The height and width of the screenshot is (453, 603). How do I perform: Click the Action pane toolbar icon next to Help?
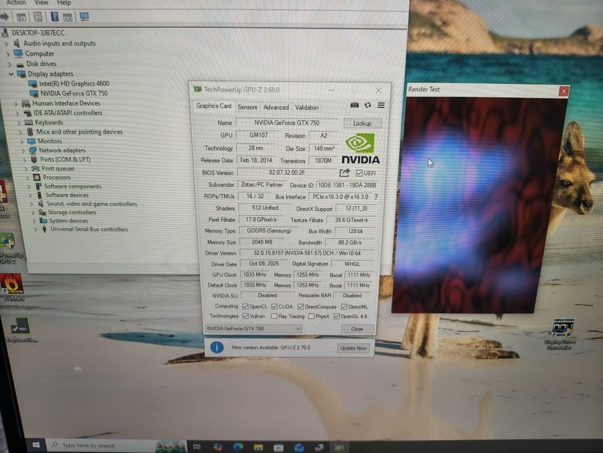68,17
